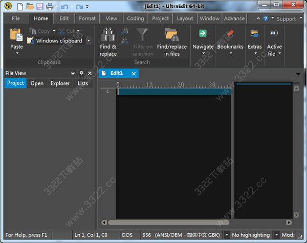Viewport: 307px width, 243px height.
Task: Close the Edit1 document tab
Action: pos(134,74)
